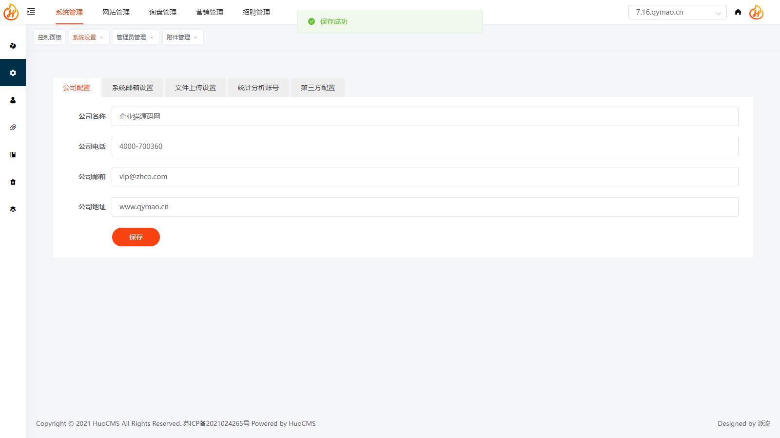Open the 控制面板 page tab
The image size is (780, 438).
click(50, 37)
